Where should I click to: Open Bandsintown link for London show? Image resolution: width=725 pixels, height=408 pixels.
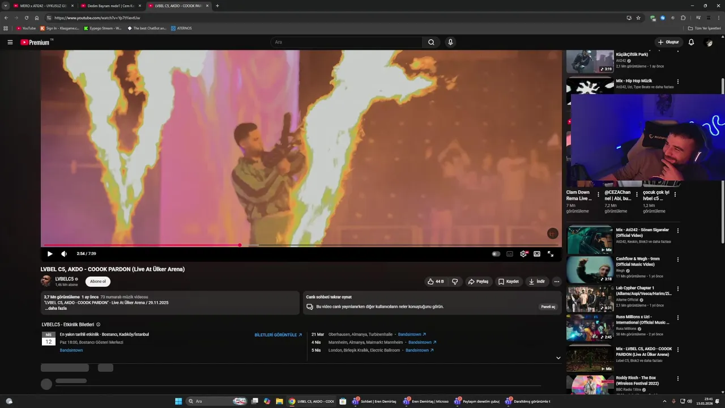click(419, 350)
